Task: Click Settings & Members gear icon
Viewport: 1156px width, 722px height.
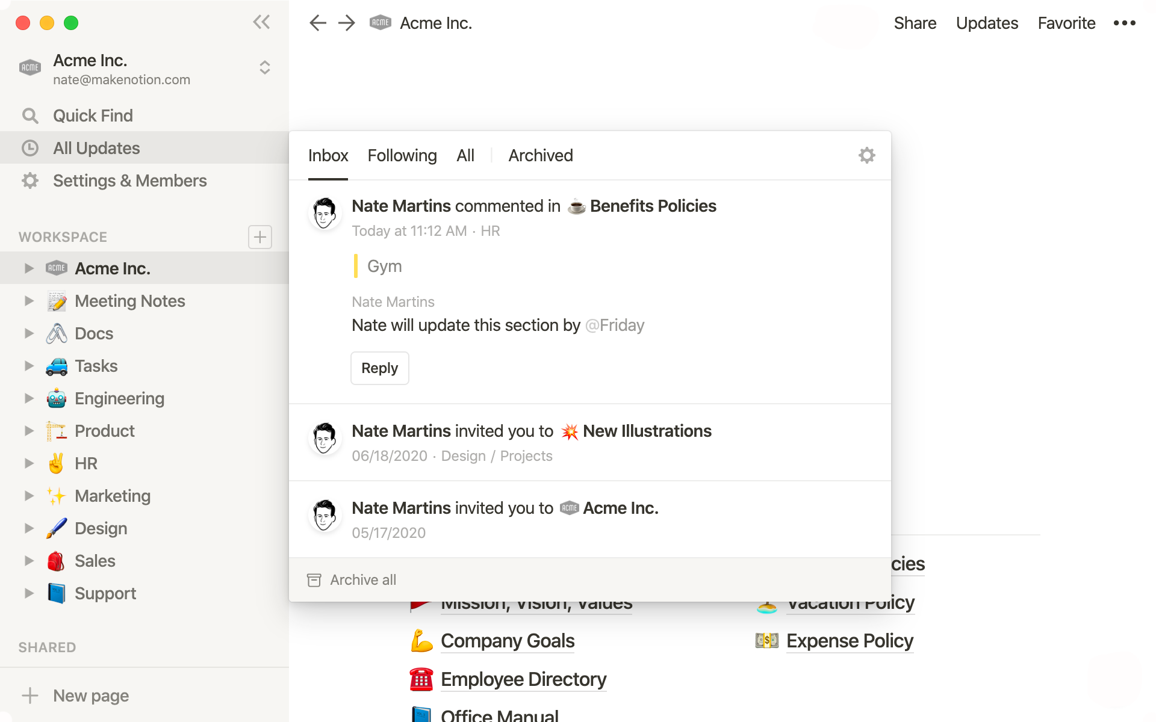Action: point(30,180)
